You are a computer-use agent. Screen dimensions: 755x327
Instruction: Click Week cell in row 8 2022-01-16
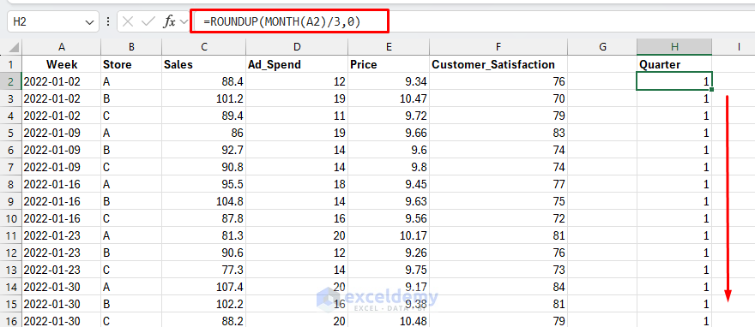pos(61,184)
